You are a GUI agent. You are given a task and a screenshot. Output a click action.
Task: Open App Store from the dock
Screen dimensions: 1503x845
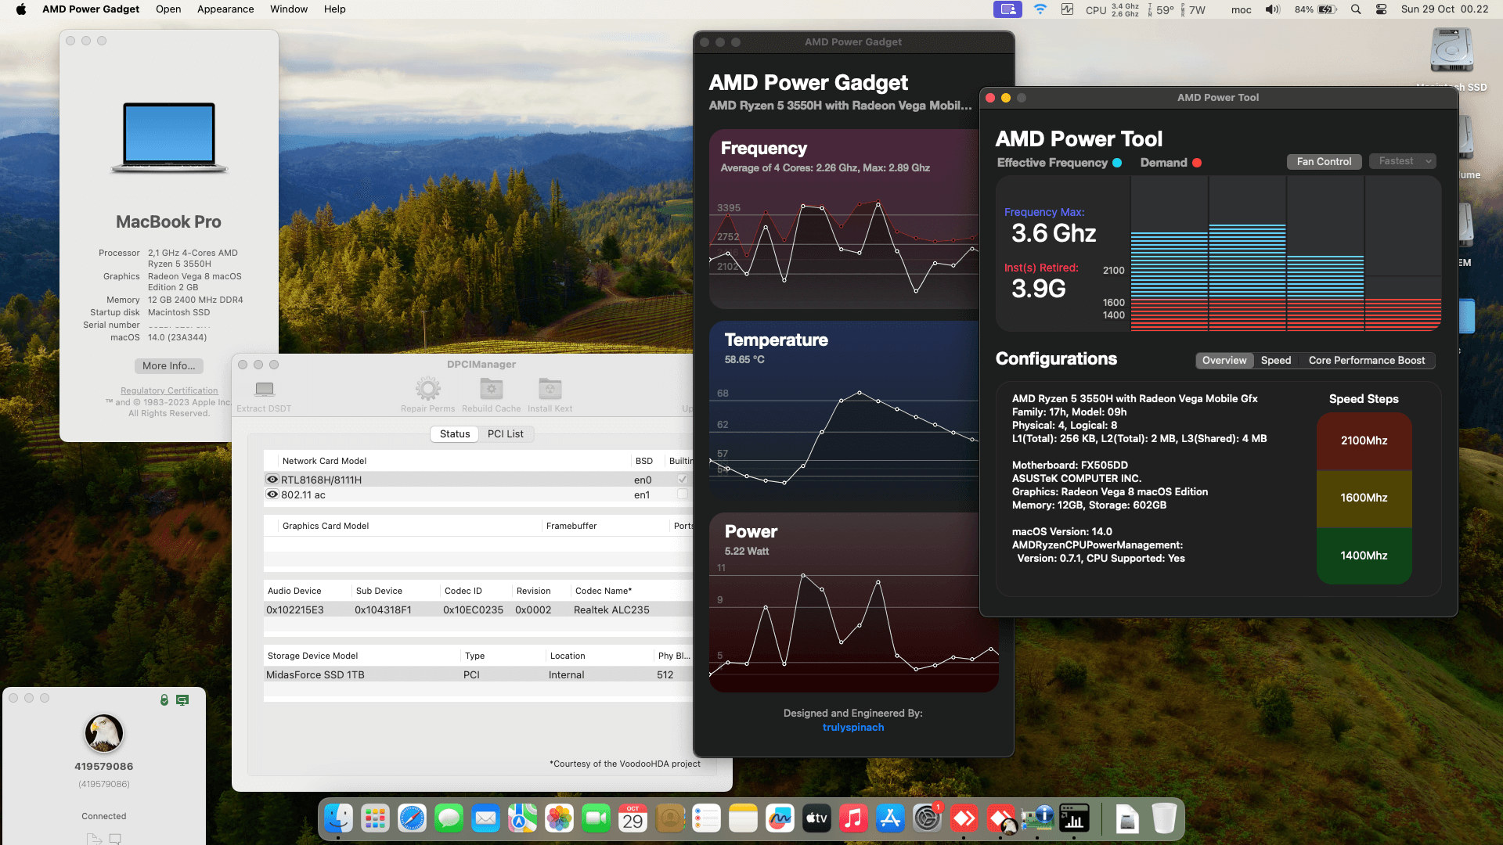[x=890, y=819]
